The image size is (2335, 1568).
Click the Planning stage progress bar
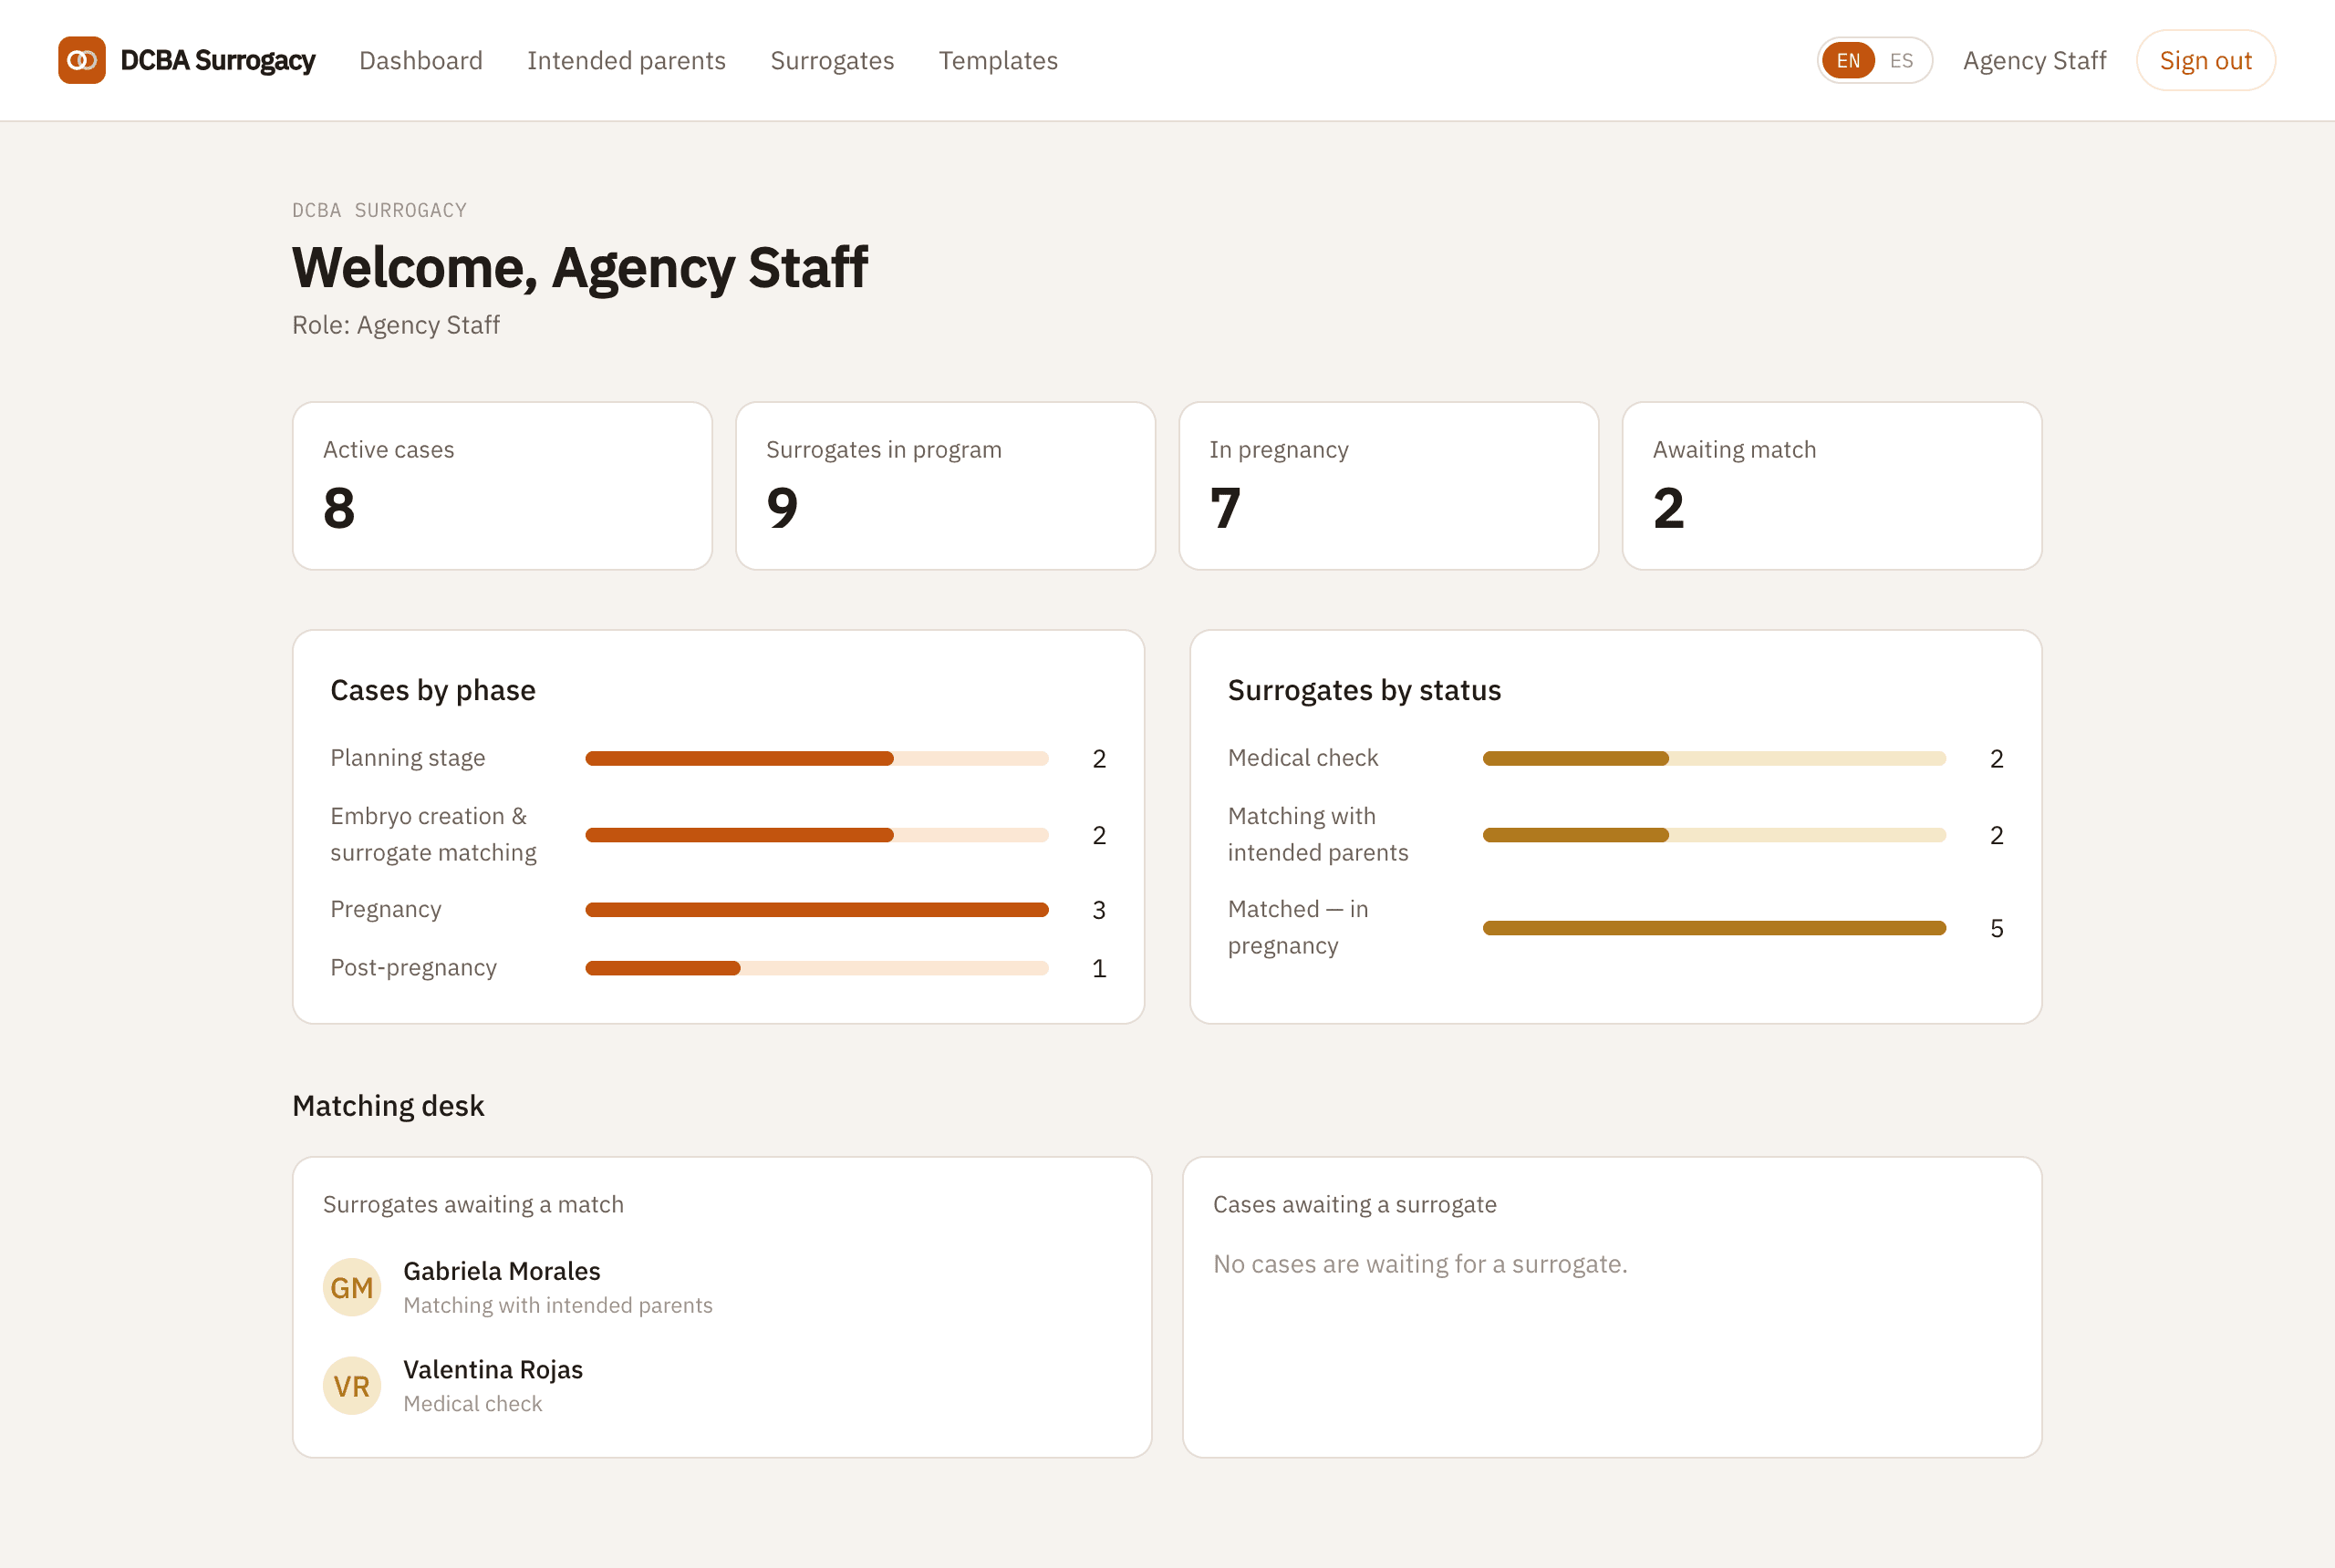pyautogui.click(x=816, y=759)
